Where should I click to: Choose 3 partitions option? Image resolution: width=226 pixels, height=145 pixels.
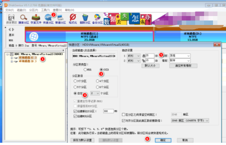80,81
